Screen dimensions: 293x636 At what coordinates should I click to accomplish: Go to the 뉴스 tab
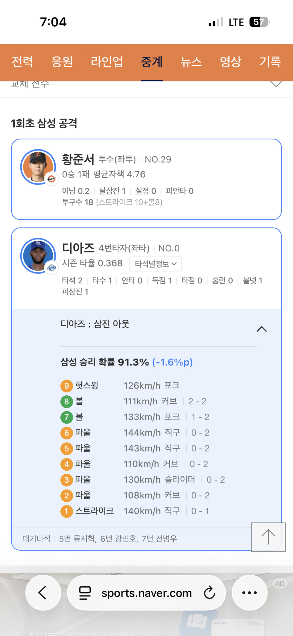[191, 62]
